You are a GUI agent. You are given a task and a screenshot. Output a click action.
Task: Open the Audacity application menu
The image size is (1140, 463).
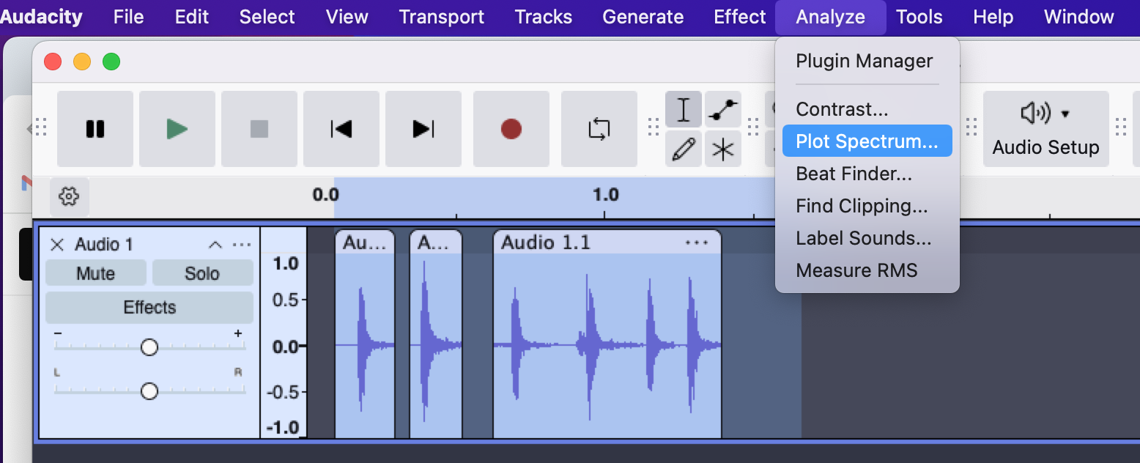click(x=42, y=17)
